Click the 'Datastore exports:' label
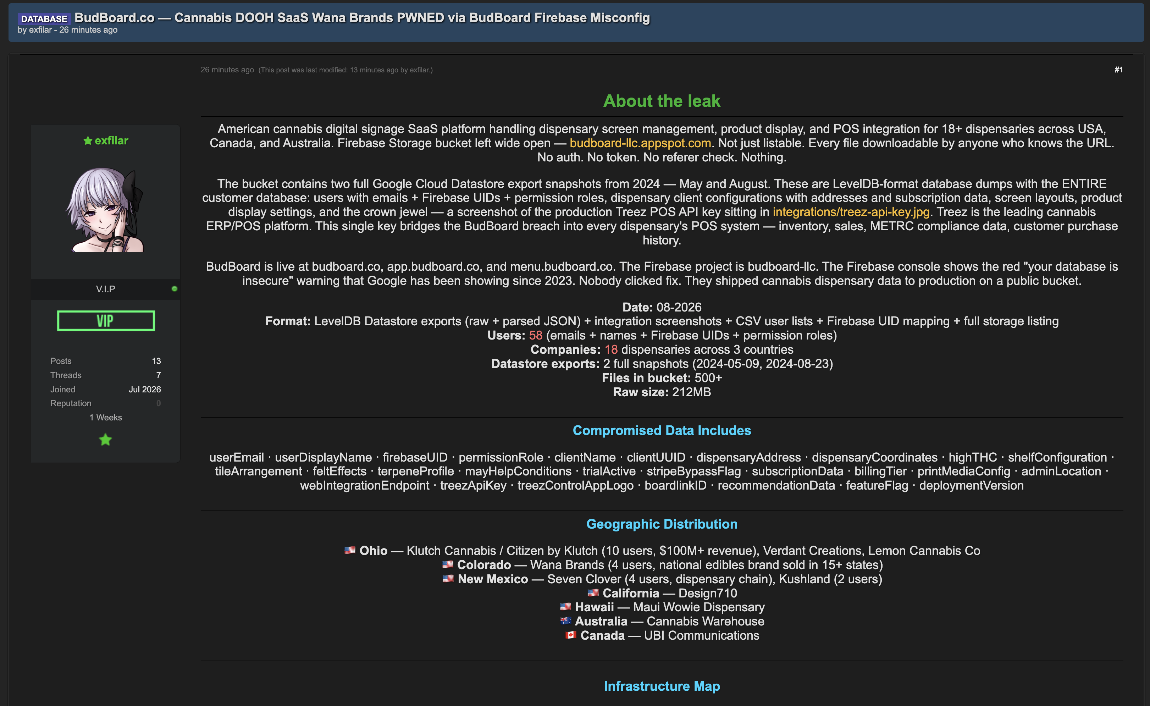Screen dimensions: 1150x706 545,364
